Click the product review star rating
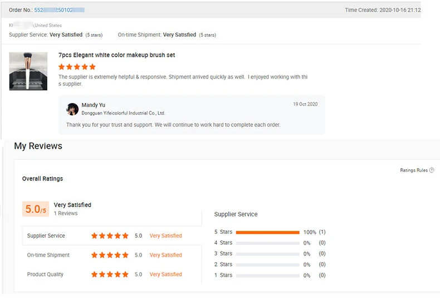This screenshot has height=300, width=440. 77,67
